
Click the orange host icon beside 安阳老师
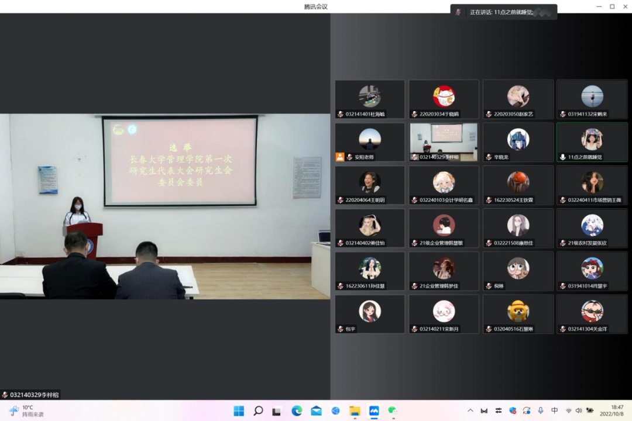[x=340, y=157]
